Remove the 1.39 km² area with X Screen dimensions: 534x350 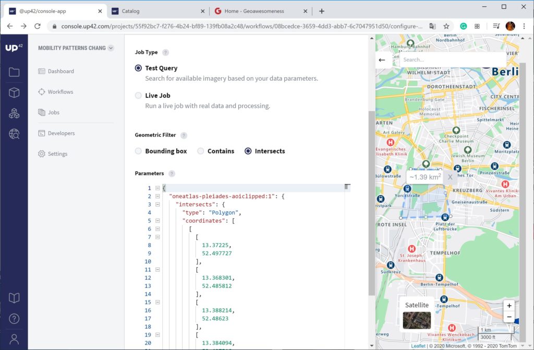[x=450, y=177]
